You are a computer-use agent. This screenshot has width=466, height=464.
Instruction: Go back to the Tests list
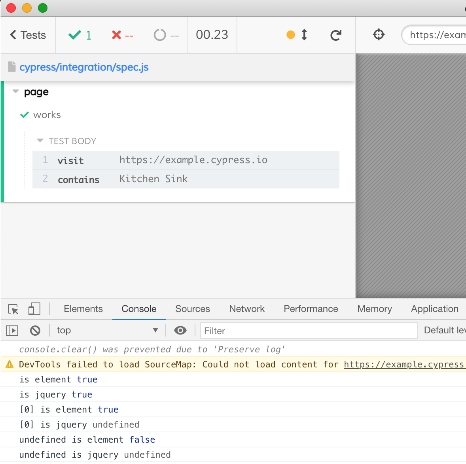coord(27,35)
